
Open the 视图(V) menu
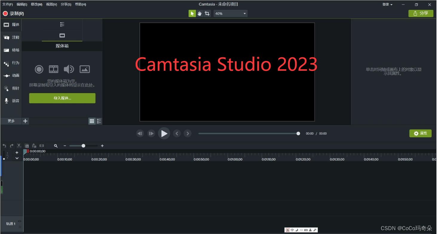(x=51, y=4)
